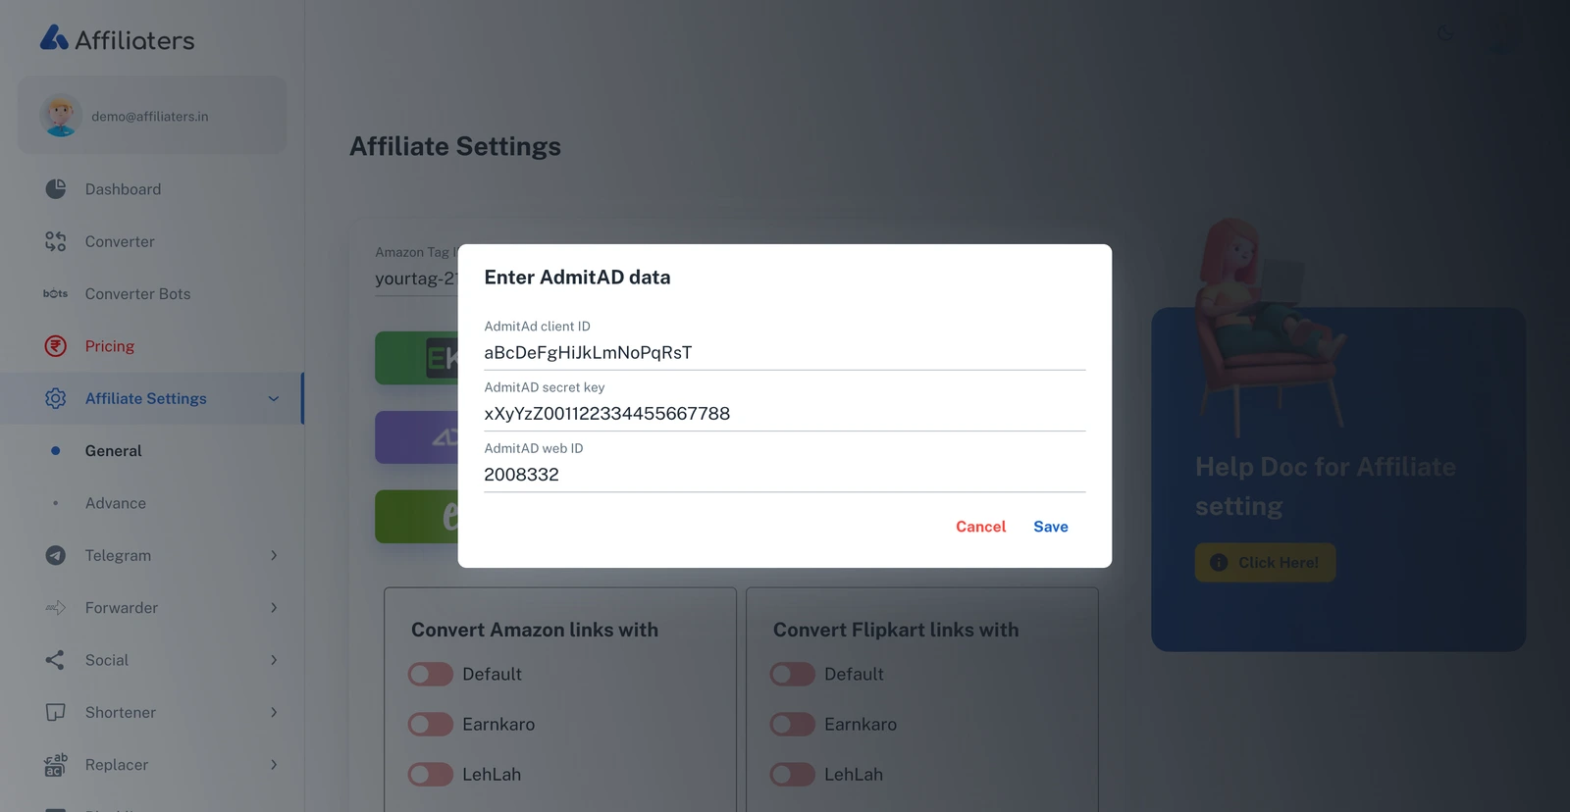This screenshot has height=812, width=1570.
Task: Expand the Forwarder submenu chevron
Action: point(274,608)
